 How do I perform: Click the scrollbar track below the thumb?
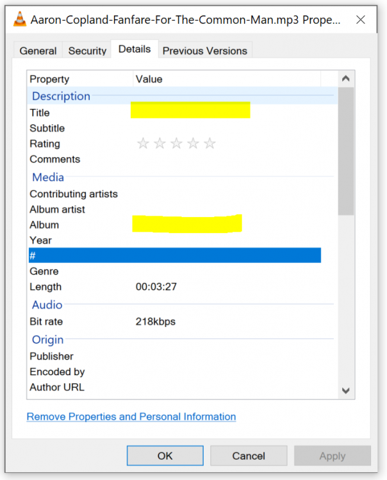pyautogui.click(x=346, y=299)
